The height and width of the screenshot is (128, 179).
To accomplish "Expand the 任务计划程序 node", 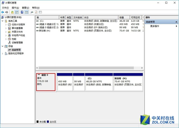I will tap(6, 24).
